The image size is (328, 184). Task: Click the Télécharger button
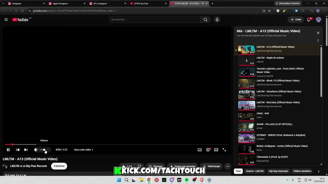(x=211, y=166)
